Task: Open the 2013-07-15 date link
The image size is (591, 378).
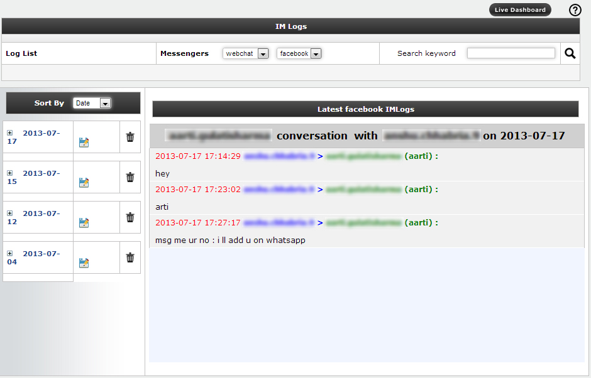Action: pos(41,173)
